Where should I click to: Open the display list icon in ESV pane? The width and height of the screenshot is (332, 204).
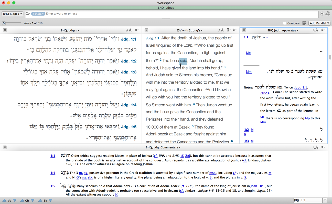click(x=229, y=30)
